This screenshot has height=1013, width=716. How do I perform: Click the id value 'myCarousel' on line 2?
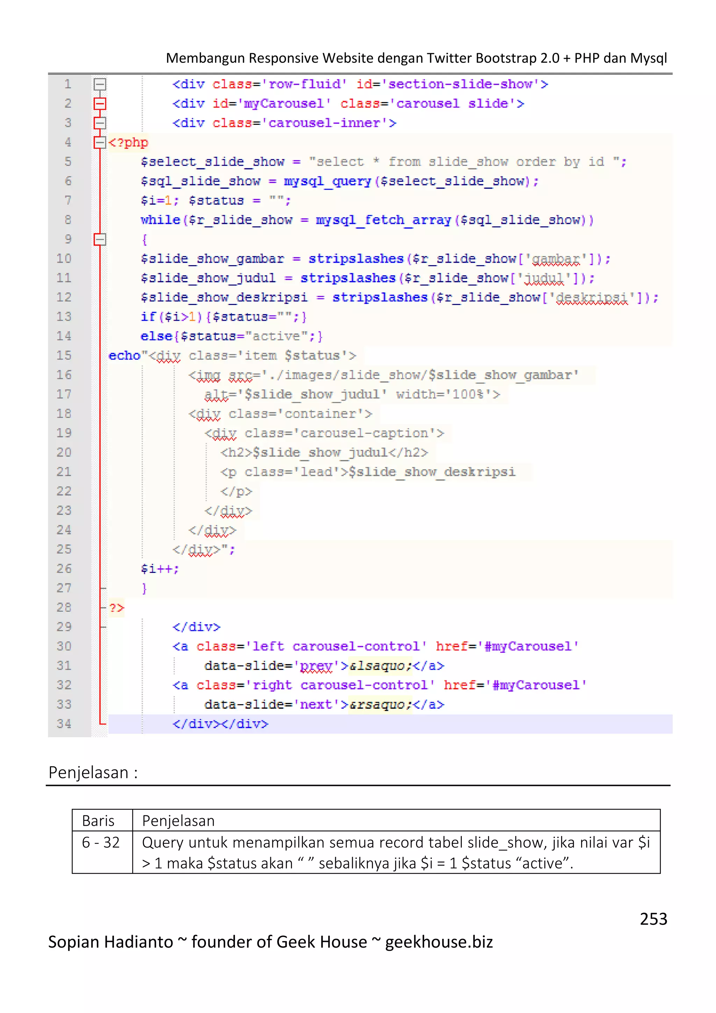[x=284, y=104]
